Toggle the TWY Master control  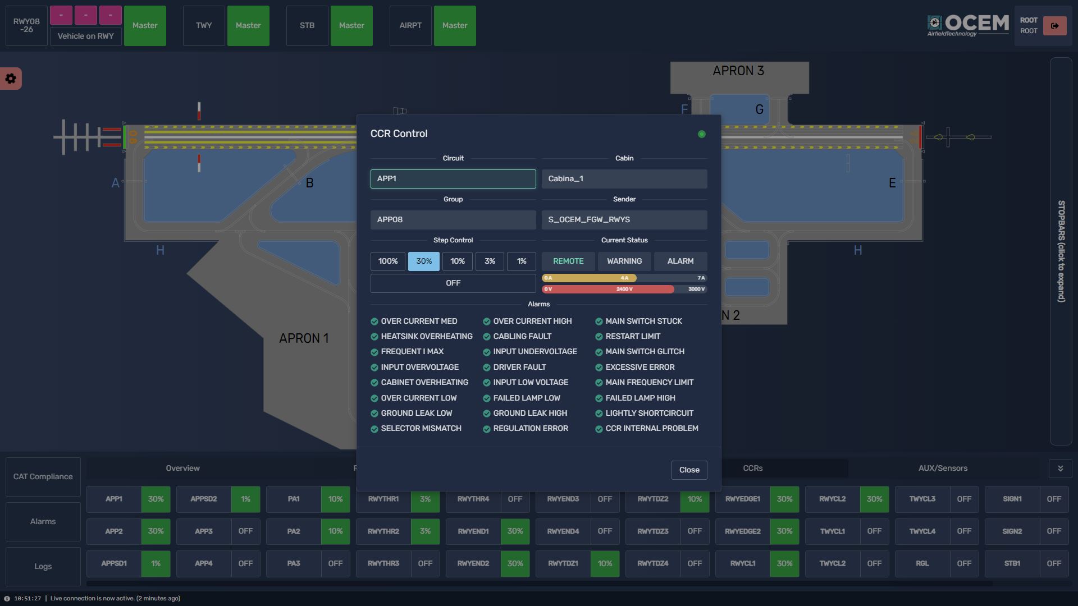point(248,25)
